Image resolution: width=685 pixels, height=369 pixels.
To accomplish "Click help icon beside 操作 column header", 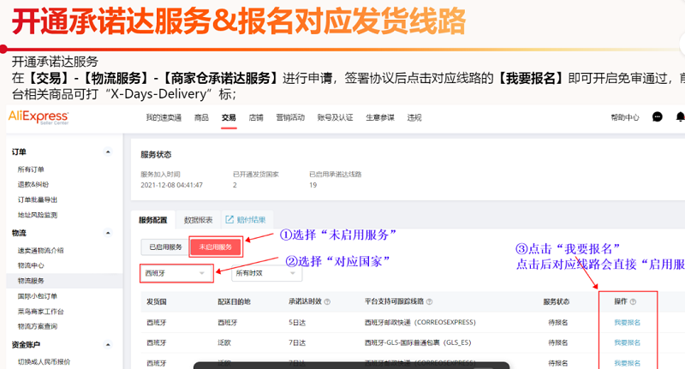I will pyautogui.click(x=634, y=302).
